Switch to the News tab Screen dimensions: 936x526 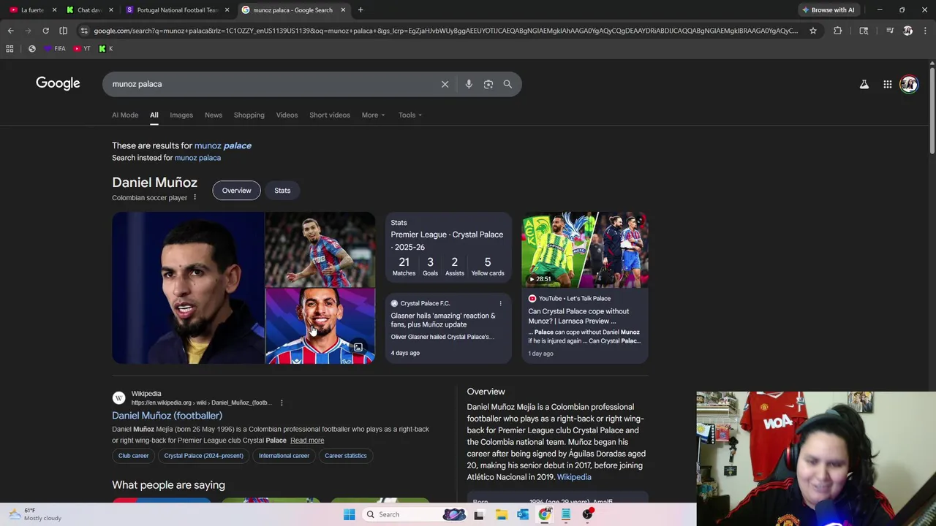click(214, 115)
